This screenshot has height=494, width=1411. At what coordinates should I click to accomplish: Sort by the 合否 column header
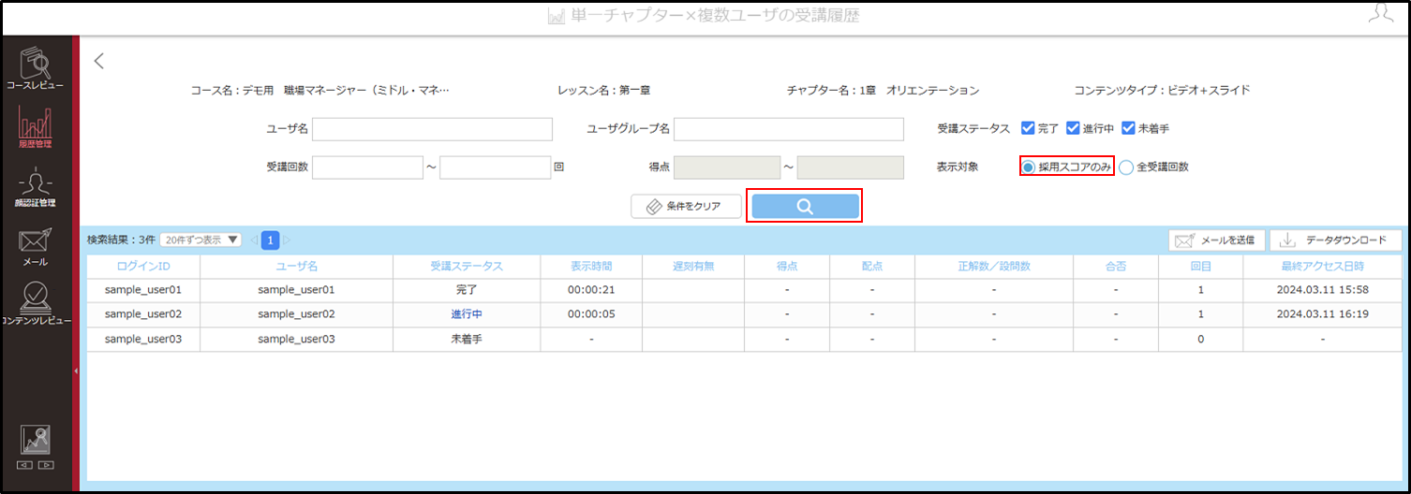click(x=1116, y=267)
